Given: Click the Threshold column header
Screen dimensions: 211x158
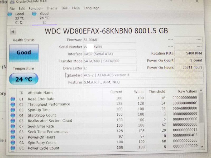Looking at the screenshot, I should click(x=157, y=92).
